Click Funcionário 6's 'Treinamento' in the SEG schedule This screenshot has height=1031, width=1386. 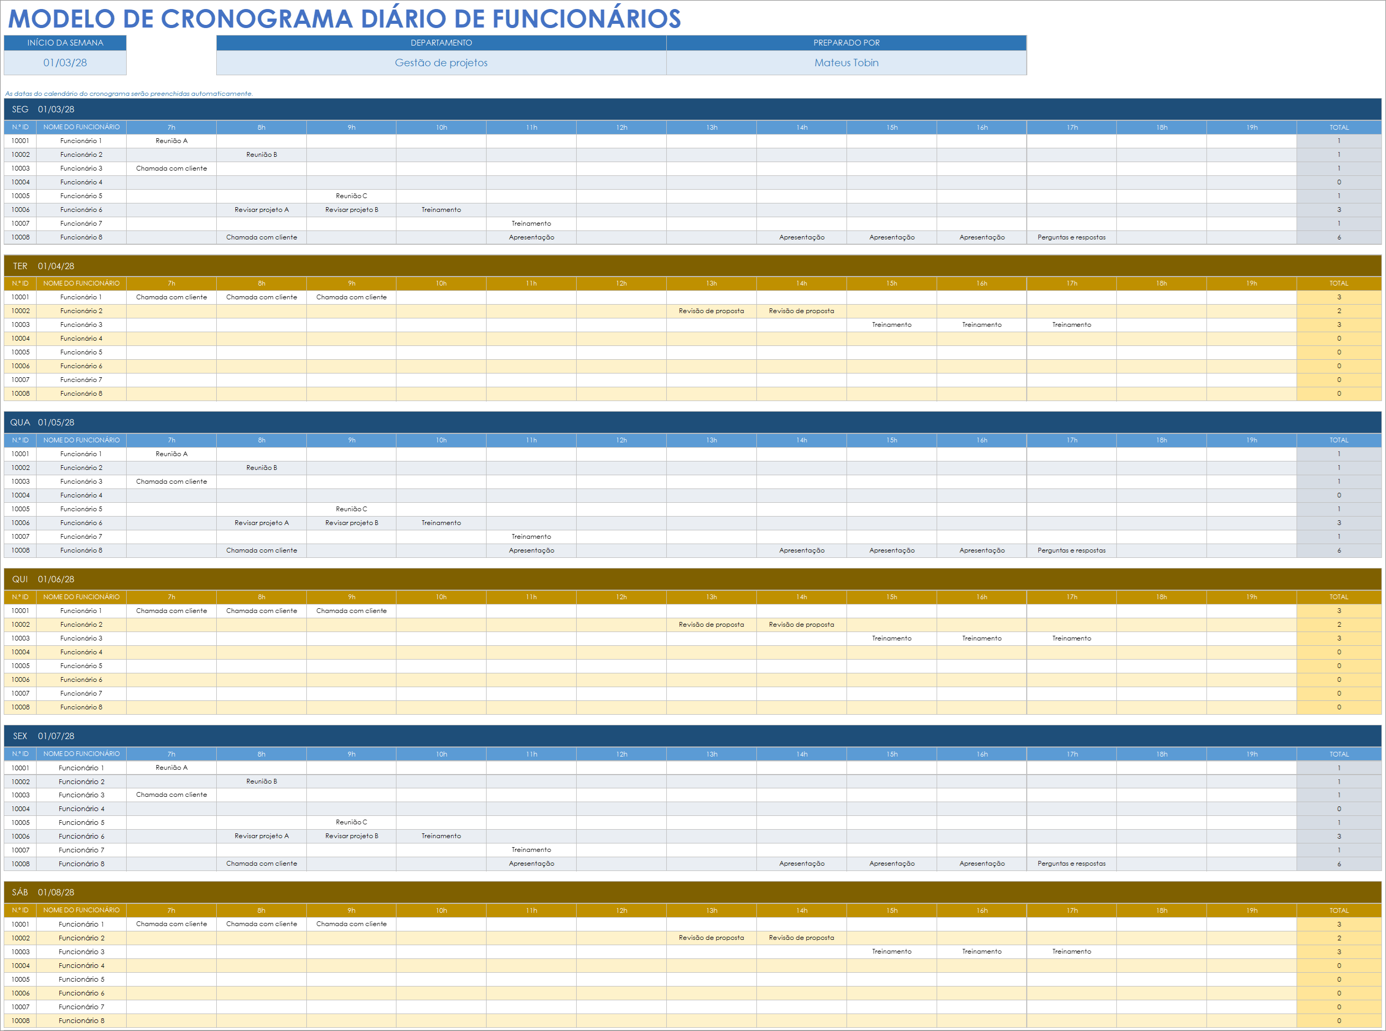(441, 210)
